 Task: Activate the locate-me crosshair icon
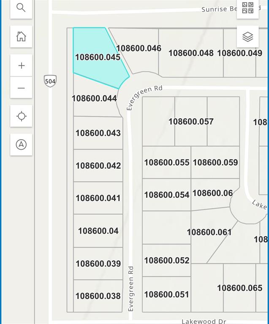(21, 116)
